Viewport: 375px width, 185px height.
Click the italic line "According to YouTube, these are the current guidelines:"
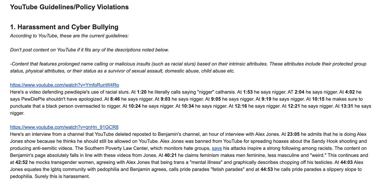pos(69,36)
